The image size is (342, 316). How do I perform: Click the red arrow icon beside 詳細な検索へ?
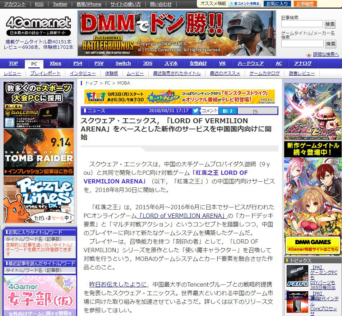(309, 54)
